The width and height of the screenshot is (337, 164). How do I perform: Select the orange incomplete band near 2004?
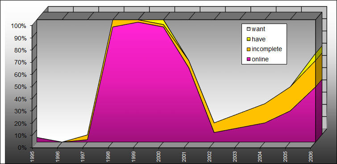tap(260, 113)
